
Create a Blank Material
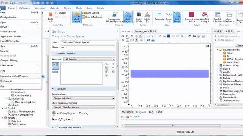click(91, 13)
